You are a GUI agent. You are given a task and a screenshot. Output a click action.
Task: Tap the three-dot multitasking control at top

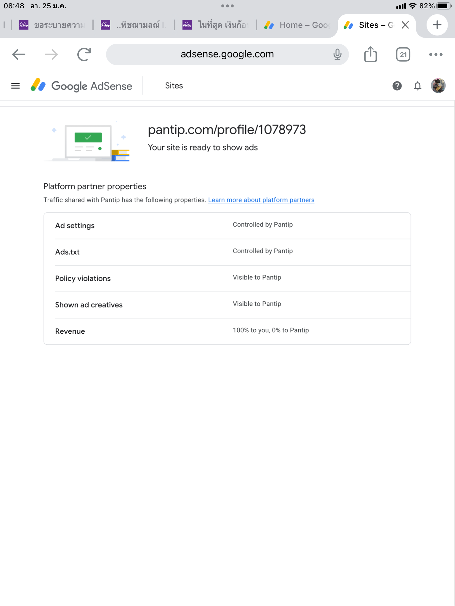tap(227, 6)
